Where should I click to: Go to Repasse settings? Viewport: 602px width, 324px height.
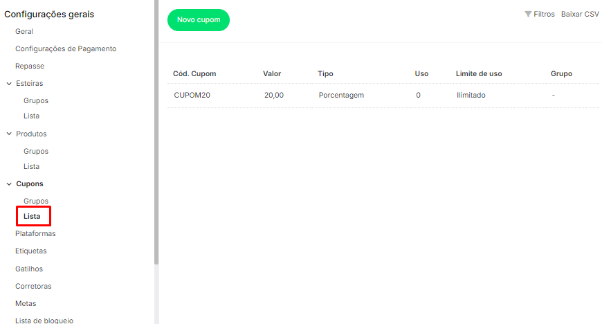[x=30, y=66]
